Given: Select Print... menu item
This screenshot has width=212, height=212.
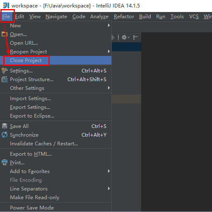Looking at the screenshot, I should [x=56, y=163].
